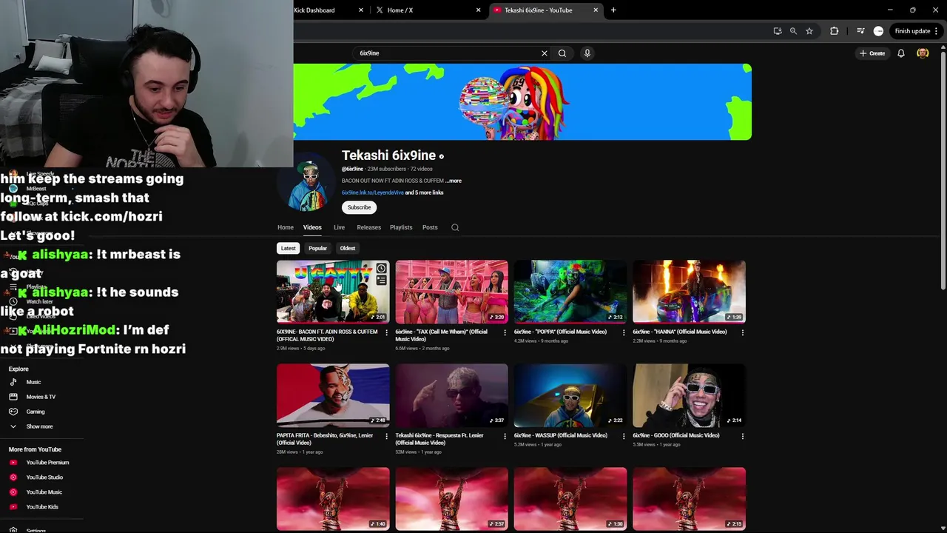Open options menu for the BACON video

[x=386, y=332]
